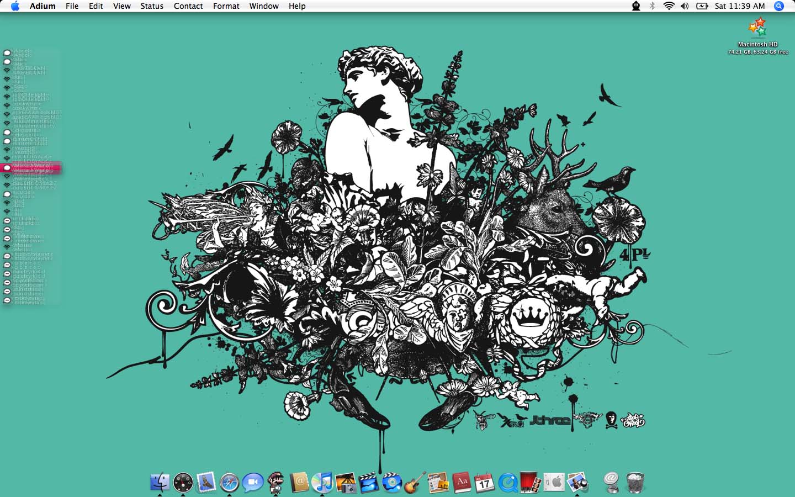
Task: Open iPhoto from the dock
Action: point(346,482)
